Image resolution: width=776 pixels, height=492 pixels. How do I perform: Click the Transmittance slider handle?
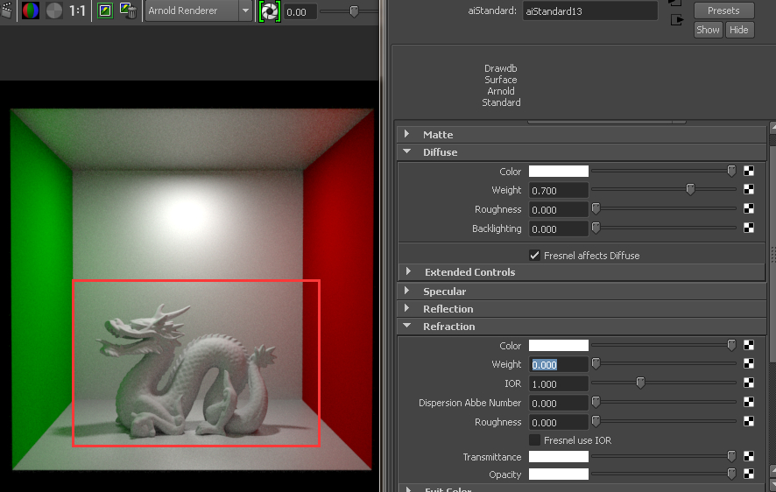coord(731,455)
